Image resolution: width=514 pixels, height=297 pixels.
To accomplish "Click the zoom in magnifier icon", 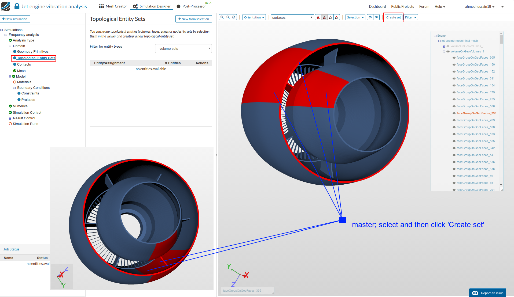I will 222,17.
